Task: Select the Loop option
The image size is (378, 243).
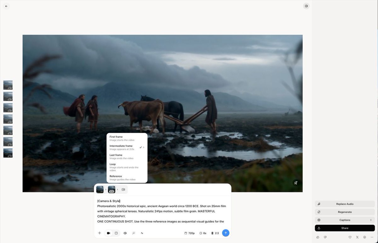Action: coord(127,167)
